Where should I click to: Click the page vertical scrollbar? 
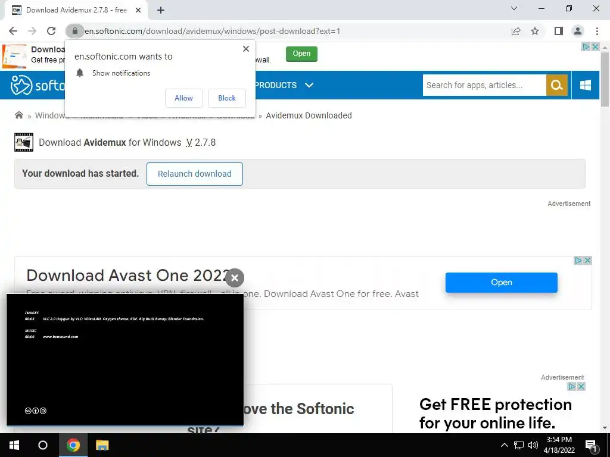tap(605, 78)
